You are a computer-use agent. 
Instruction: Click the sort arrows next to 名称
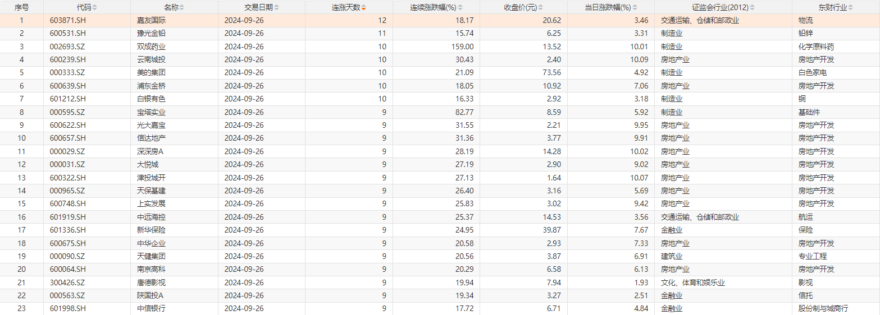(181, 8)
